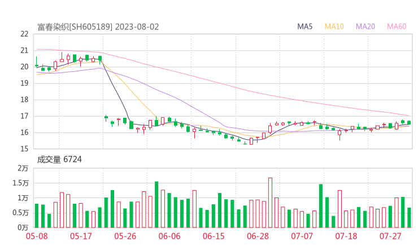The height and width of the screenshot is (249, 418).
Task: Click the 20 price axis label
Action: tap(24, 67)
